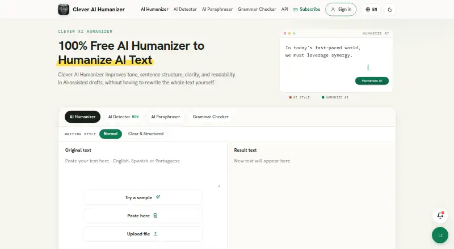Open AI Paraphraser in the top navigation
Viewport: 454px width, 249px height.
217,9
